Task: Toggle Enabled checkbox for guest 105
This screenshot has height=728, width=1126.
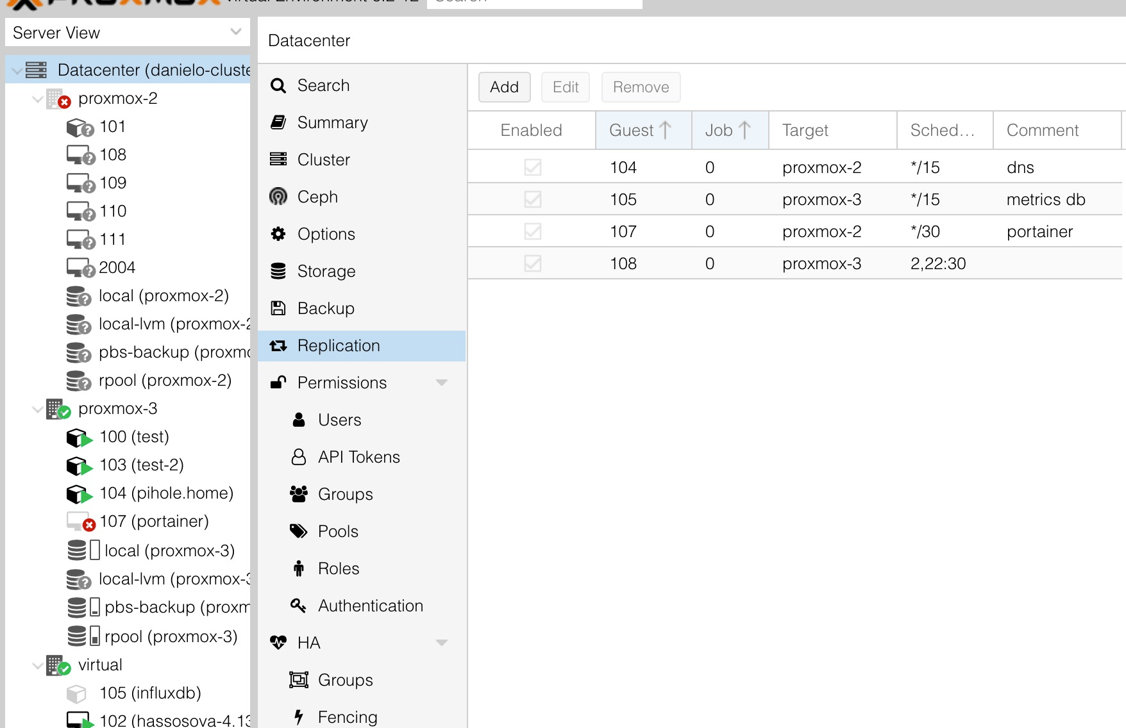Action: coord(533,199)
